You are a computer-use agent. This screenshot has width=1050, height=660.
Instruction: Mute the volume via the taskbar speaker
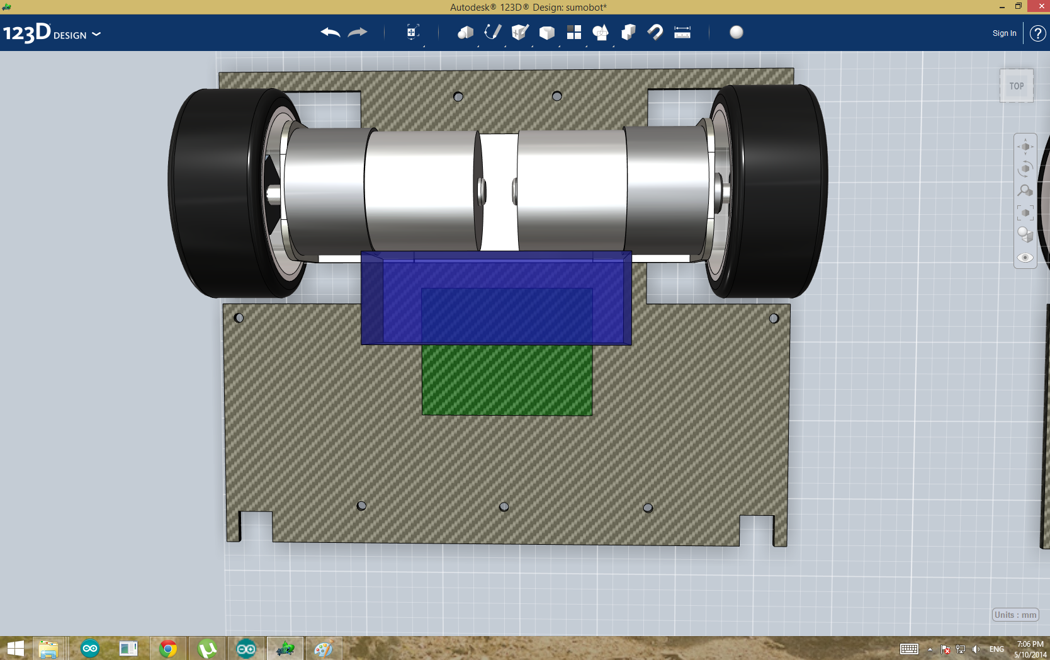pos(976,649)
